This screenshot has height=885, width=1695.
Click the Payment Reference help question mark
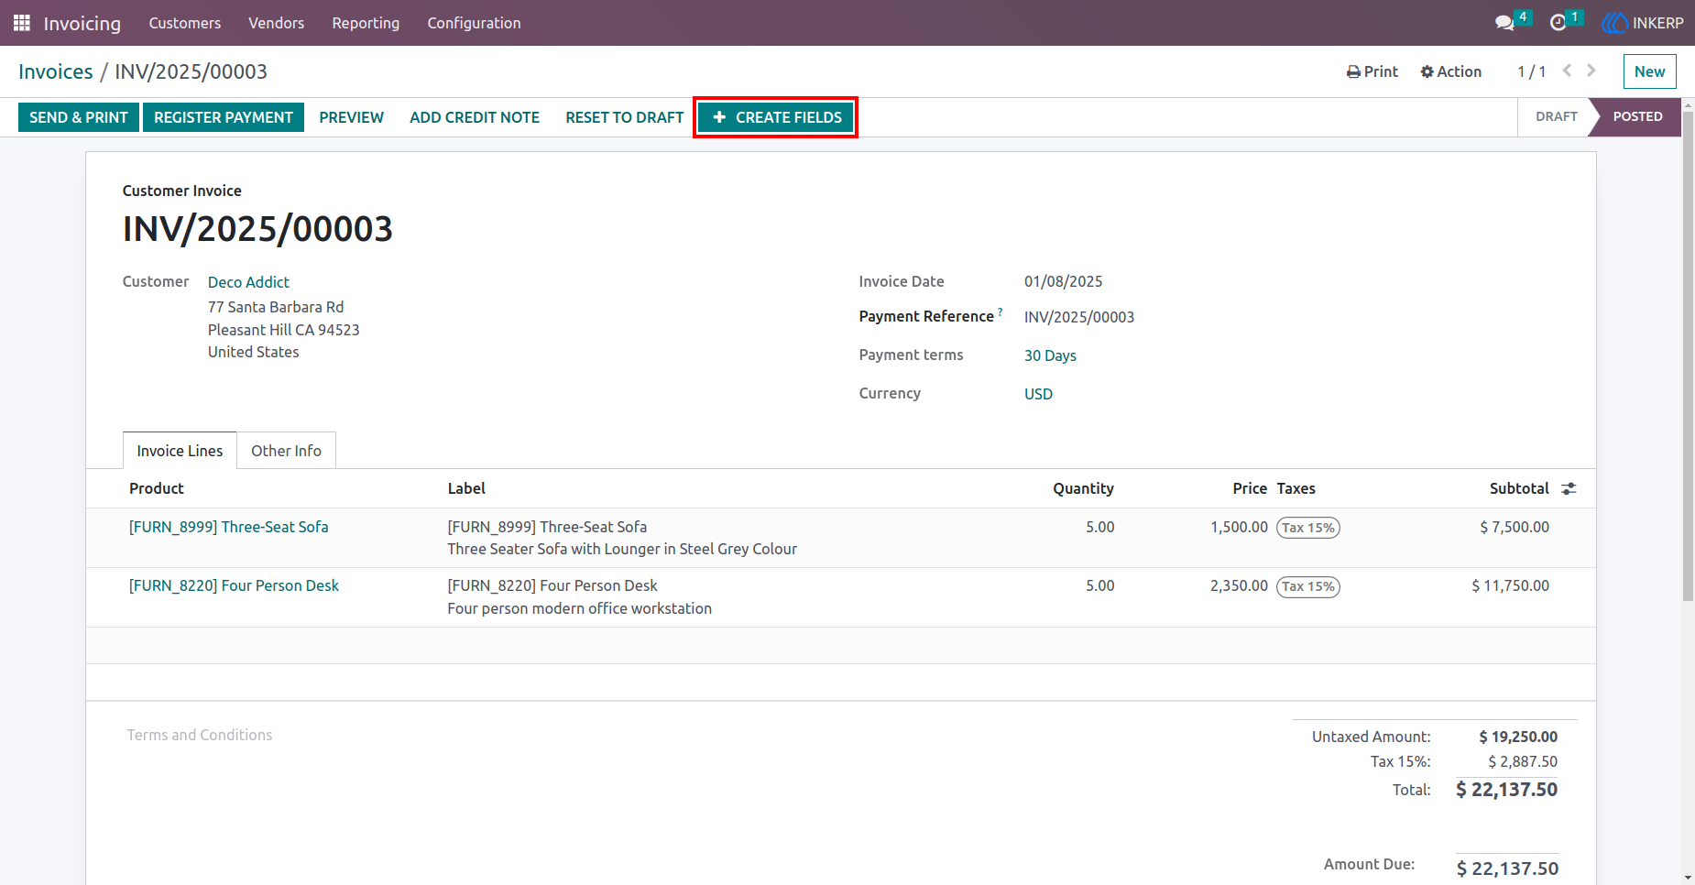1001,311
